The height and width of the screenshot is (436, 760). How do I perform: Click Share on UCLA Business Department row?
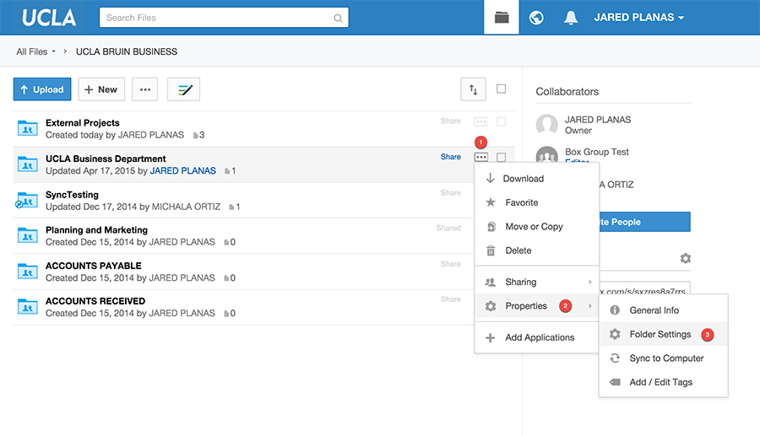click(x=451, y=157)
